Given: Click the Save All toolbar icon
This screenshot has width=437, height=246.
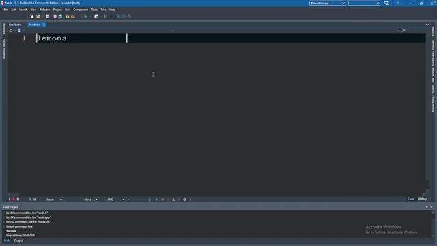Looking at the screenshot, I should (x=55, y=16).
